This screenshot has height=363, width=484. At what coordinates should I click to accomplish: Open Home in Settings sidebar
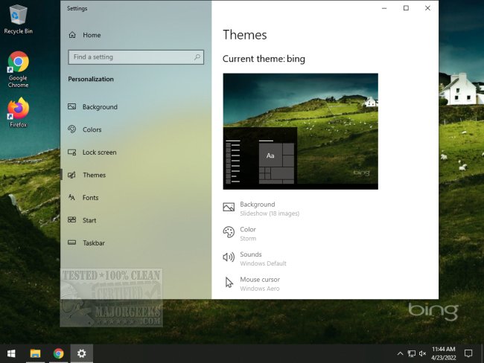[x=136, y=35]
